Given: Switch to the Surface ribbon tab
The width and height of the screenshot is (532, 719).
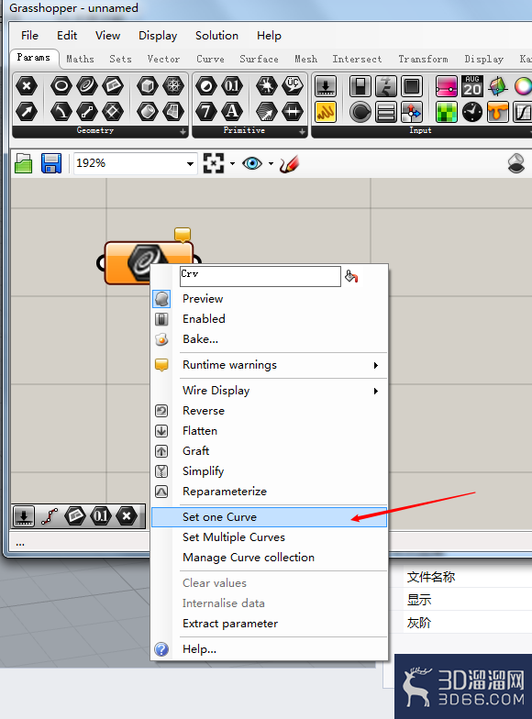Looking at the screenshot, I should pyautogui.click(x=259, y=59).
